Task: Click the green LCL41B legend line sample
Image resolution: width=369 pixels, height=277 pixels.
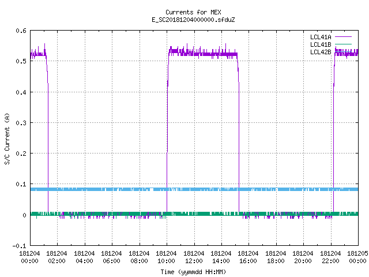Action: pyautogui.click(x=343, y=44)
